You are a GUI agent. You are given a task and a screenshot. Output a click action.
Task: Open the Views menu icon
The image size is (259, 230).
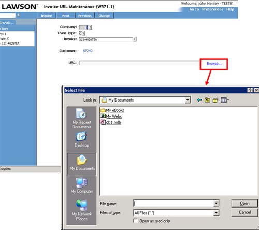point(225,100)
